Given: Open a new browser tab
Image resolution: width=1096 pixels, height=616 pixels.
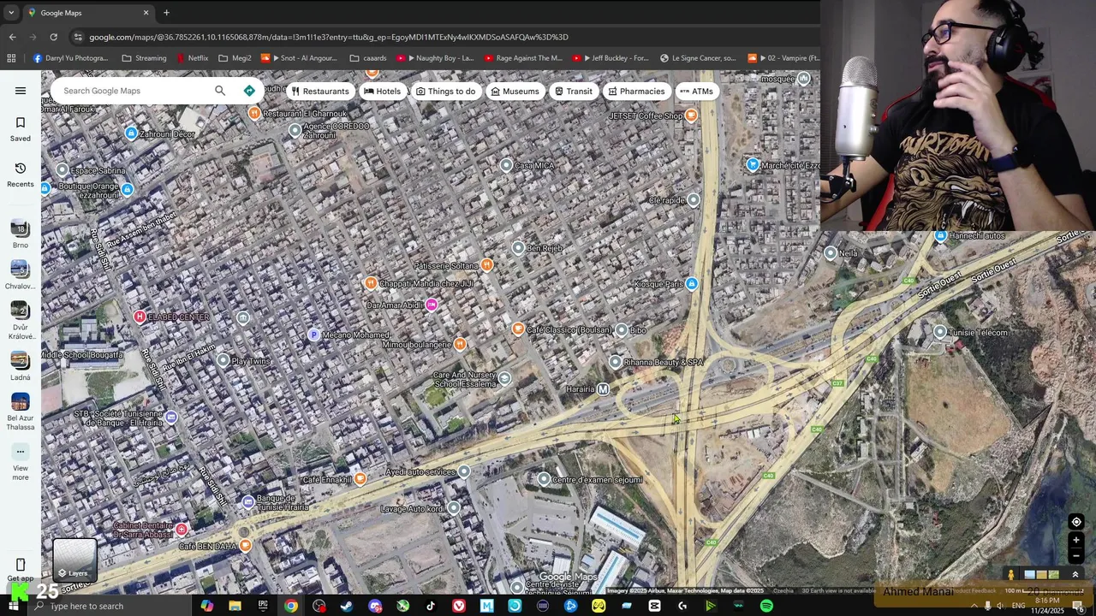Looking at the screenshot, I should click(x=166, y=13).
